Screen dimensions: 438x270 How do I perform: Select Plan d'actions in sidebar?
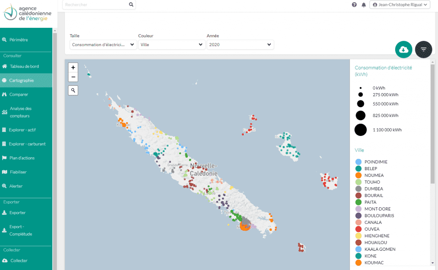[22, 158]
